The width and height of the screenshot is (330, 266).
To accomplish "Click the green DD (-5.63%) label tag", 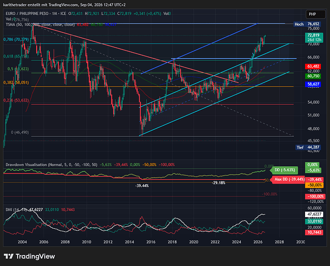I will click(284, 170).
